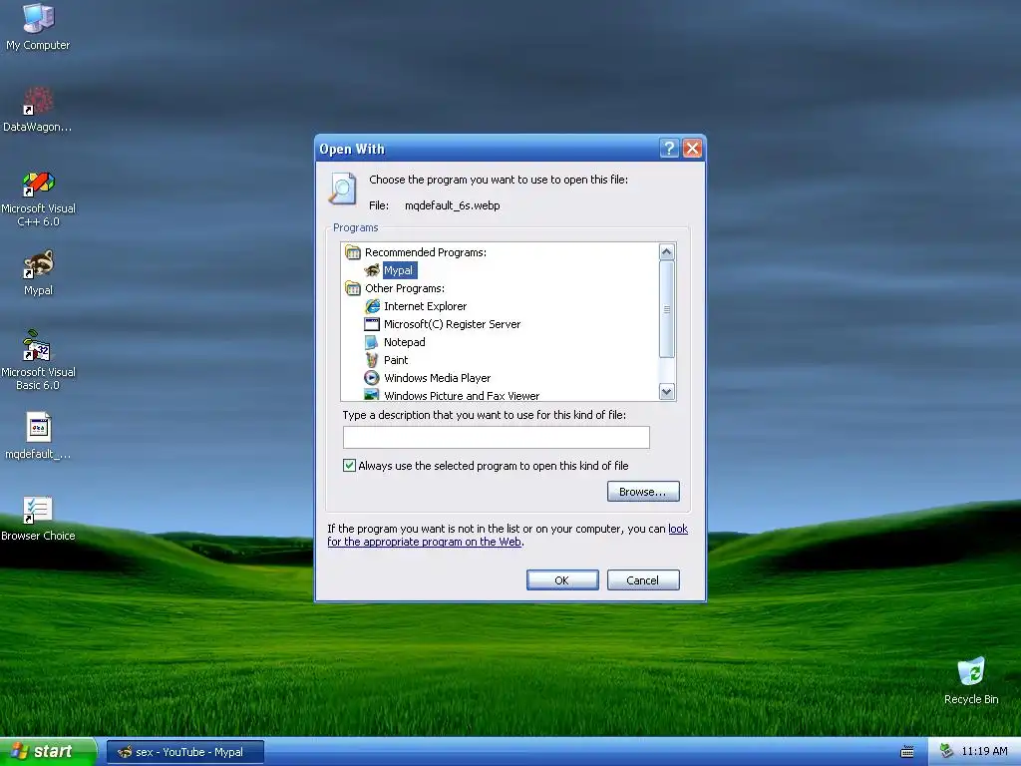Click the Other Programs folder icon

pos(353,288)
